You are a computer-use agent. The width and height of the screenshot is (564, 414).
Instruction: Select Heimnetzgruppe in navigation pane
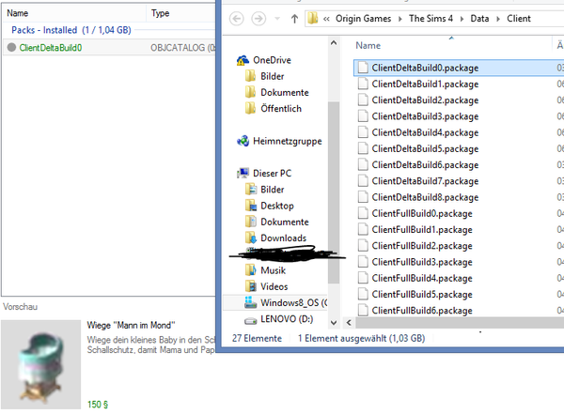287,141
